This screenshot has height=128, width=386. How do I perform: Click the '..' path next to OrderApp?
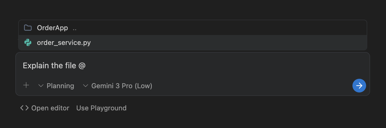pyautogui.click(x=74, y=28)
